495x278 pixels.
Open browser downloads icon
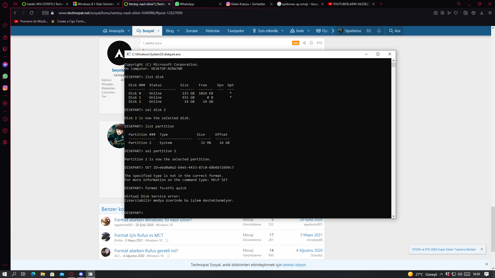coord(481,13)
